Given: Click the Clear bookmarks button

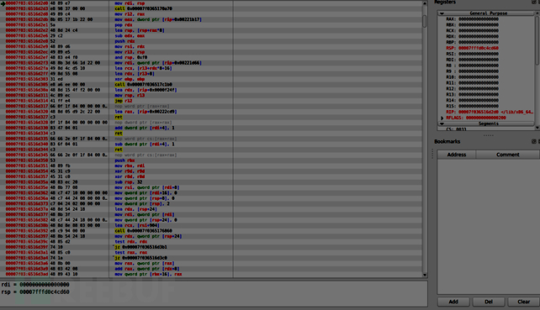Looking at the screenshot, I should [523, 302].
